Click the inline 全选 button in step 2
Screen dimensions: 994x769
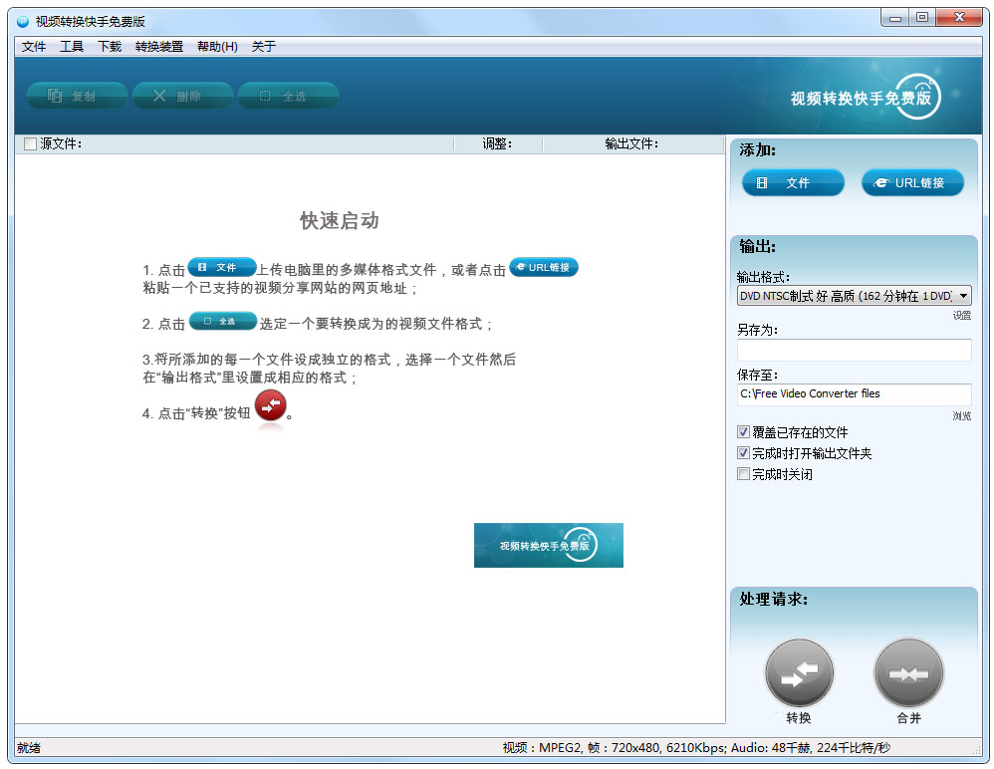223,321
